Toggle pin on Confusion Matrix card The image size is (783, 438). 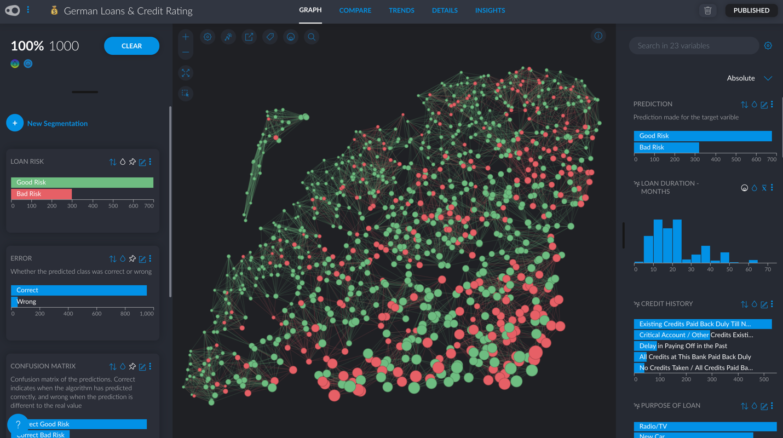(133, 367)
